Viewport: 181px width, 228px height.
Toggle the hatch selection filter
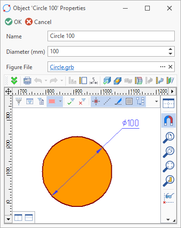coord(129,101)
